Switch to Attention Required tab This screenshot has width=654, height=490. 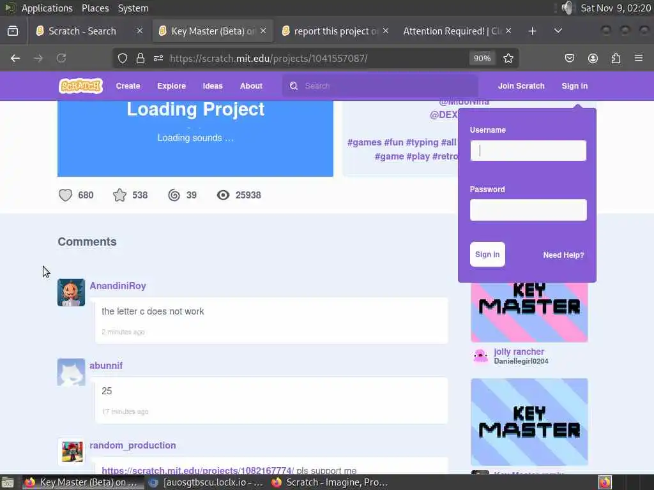[x=452, y=31]
